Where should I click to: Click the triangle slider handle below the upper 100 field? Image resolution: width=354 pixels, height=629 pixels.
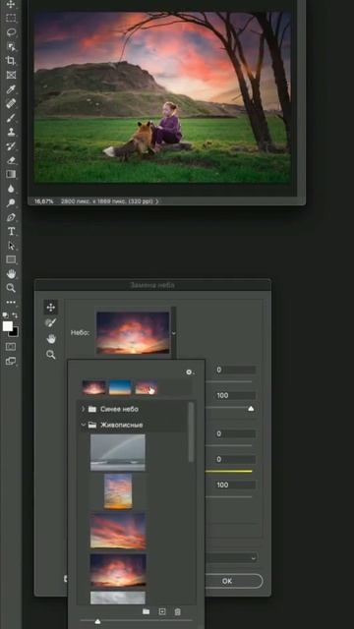[x=251, y=409]
